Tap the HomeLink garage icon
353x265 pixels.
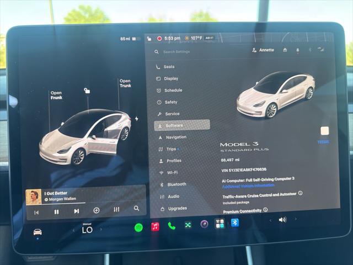coord(285,50)
